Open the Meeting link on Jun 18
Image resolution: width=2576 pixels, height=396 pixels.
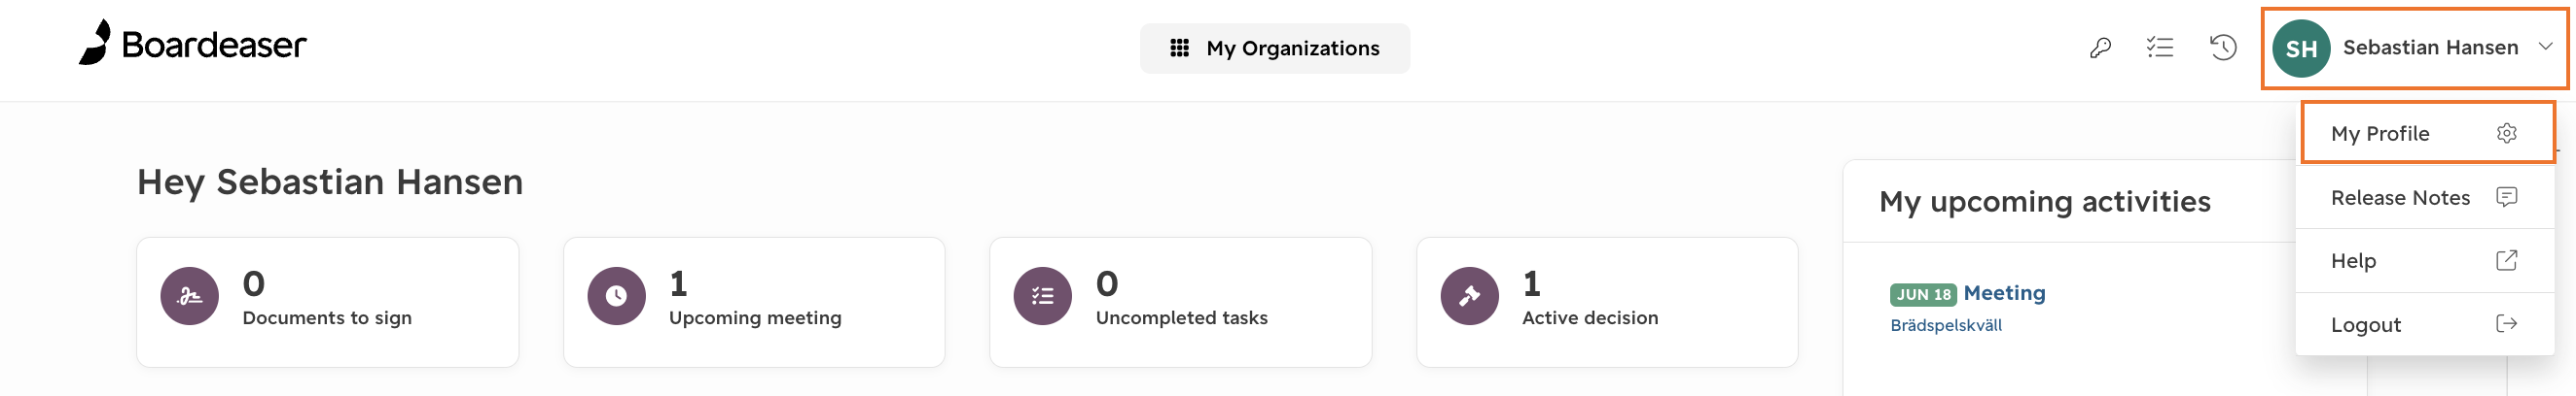(2004, 293)
